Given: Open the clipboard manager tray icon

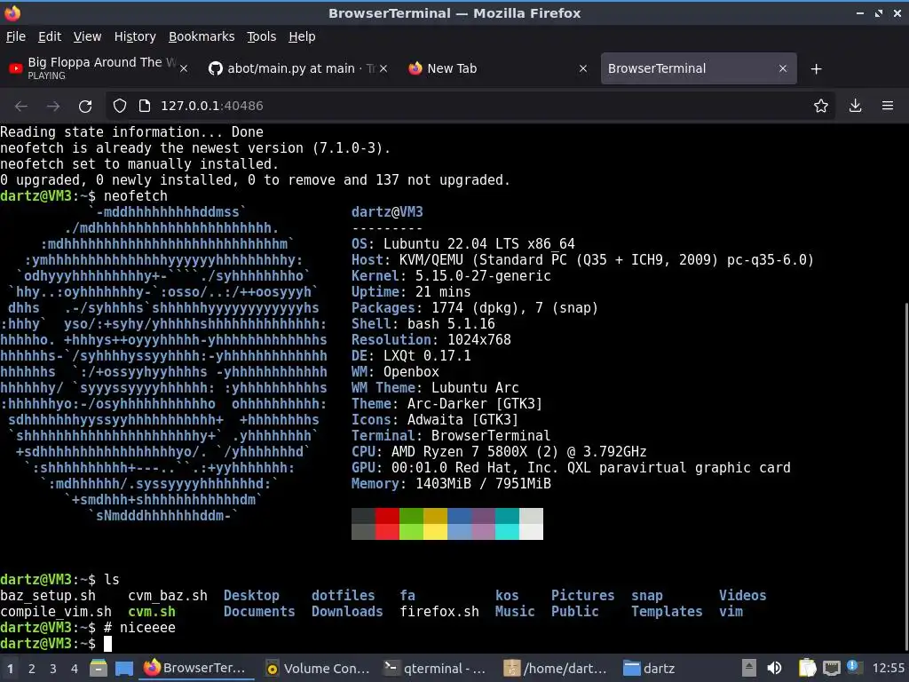Looking at the screenshot, I should point(808,668).
